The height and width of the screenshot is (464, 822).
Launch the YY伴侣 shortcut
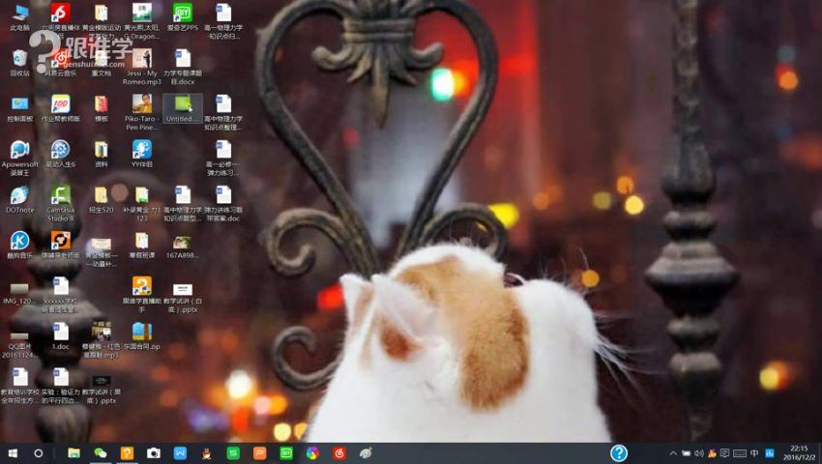(141, 154)
